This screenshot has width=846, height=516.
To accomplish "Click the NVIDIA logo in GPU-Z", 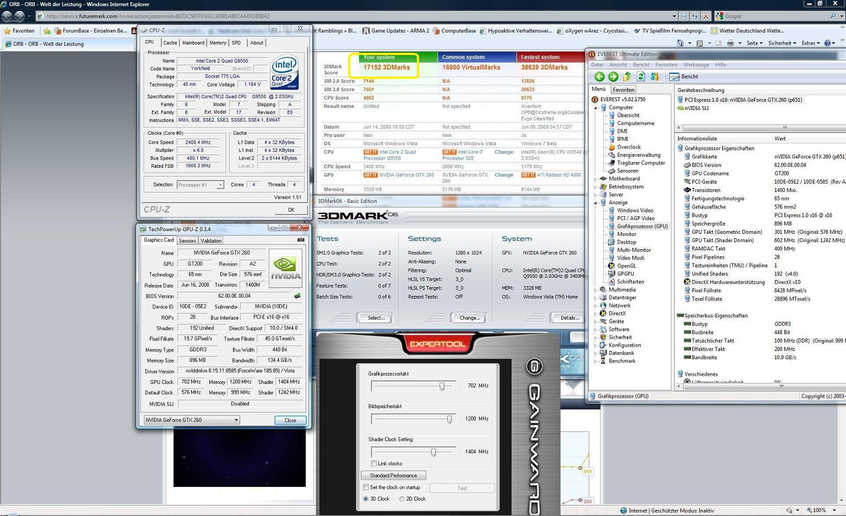I will click(285, 268).
